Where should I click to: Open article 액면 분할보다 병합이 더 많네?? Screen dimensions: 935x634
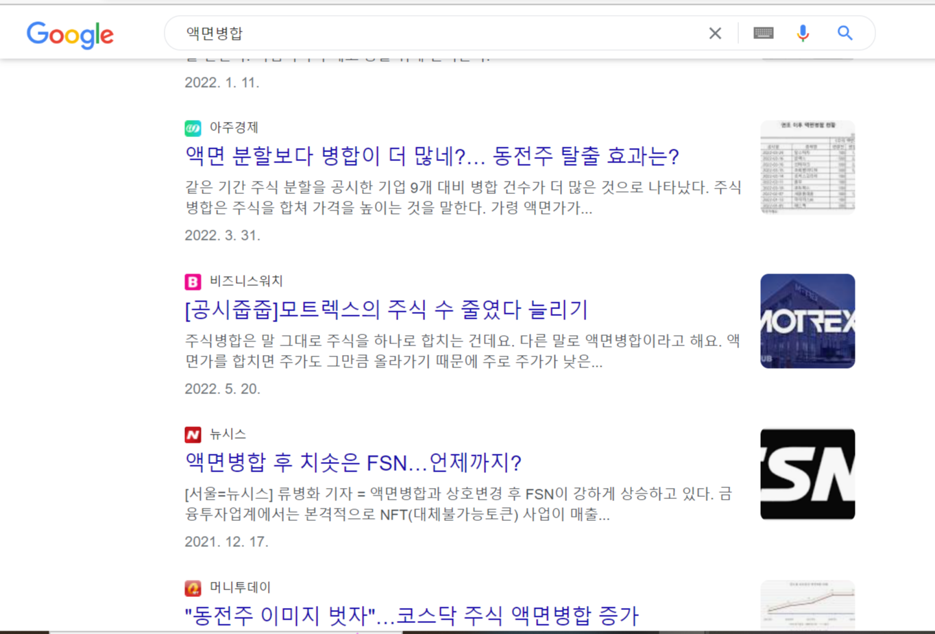click(432, 156)
